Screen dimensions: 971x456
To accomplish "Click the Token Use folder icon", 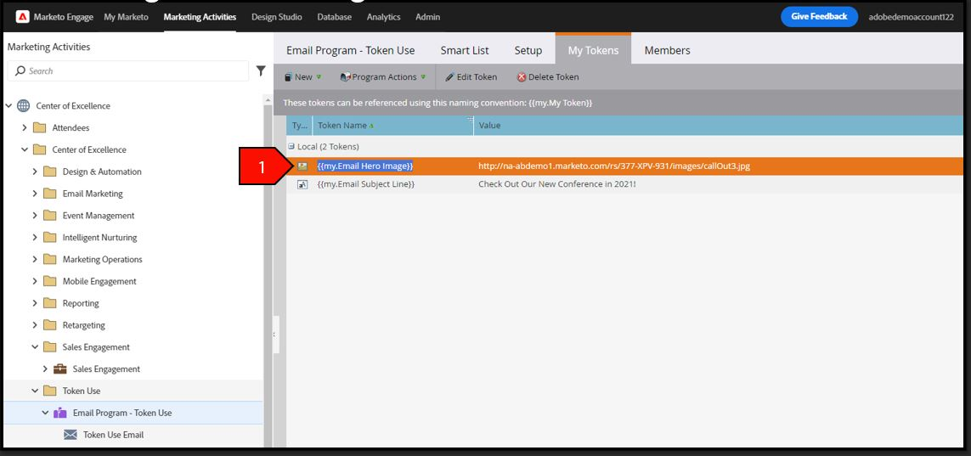I will [x=50, y=391].
